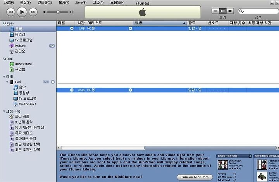This screenshot has height=182, width=279.
Task: Click the Reviews link in MiniStore
Action: click(222, 174)
